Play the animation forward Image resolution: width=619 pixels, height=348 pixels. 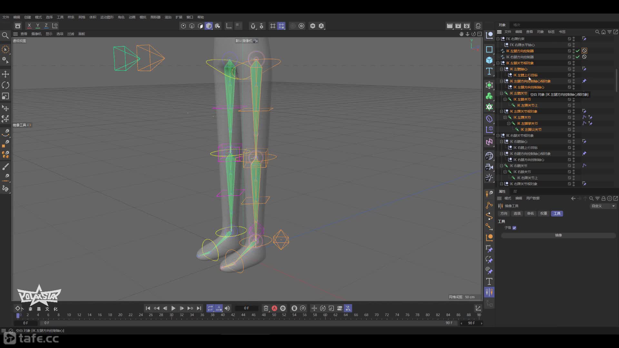(x=173, y=308)
